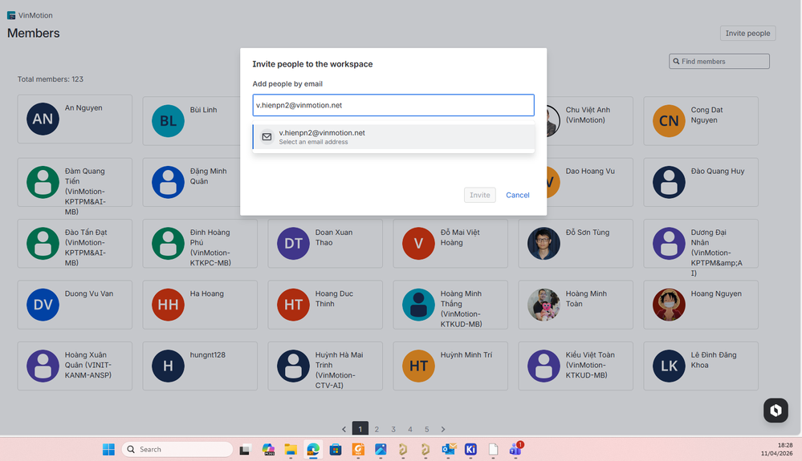
Task: Click An Nguyen's AN avatar
Action: pos(43,119)
